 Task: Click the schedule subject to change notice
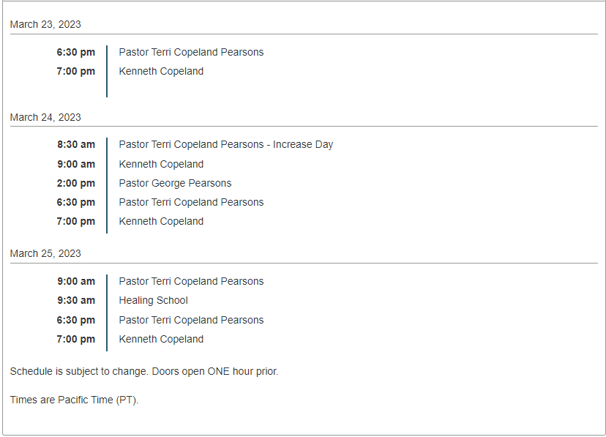(x=143, y=371)
